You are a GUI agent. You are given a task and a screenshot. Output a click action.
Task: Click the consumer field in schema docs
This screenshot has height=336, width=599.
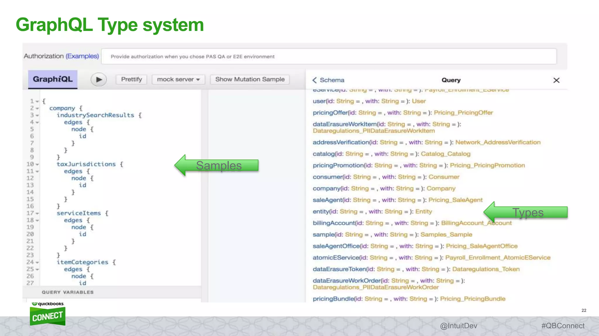point(328,177)
